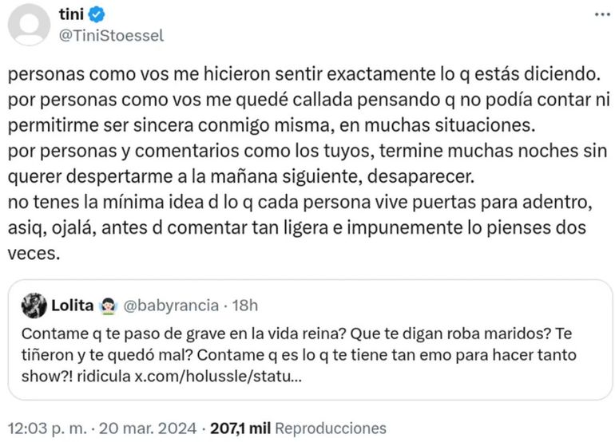Click the emoji next to Lolita's name

pyautogui.click(x=109, y=306)
